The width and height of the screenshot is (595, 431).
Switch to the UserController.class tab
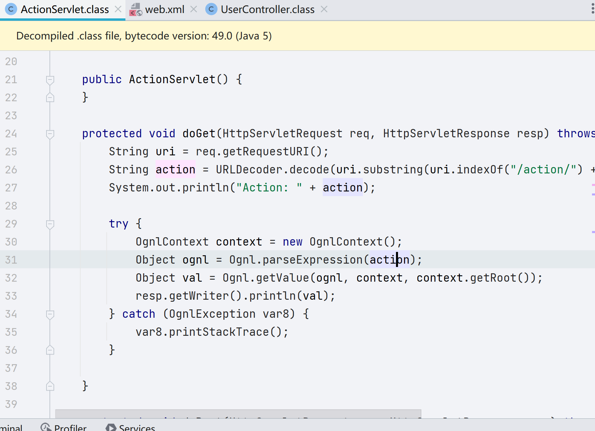267,9
